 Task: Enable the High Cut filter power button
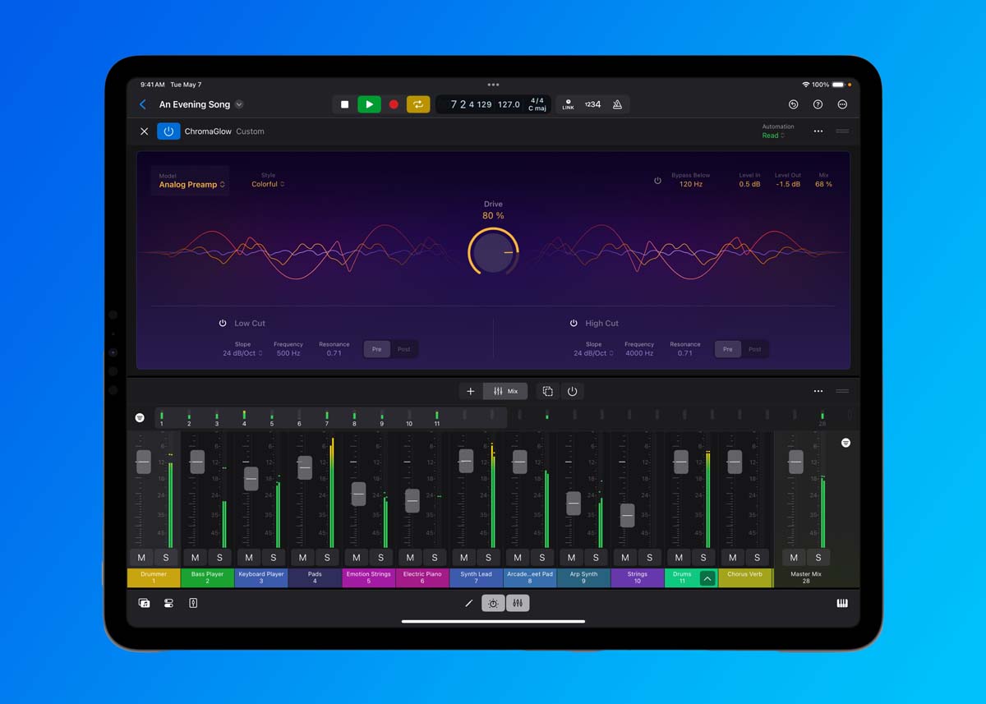point(574,324)
